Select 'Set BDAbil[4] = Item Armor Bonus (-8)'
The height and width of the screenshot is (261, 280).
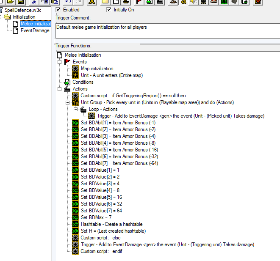(x=118, y=143)
